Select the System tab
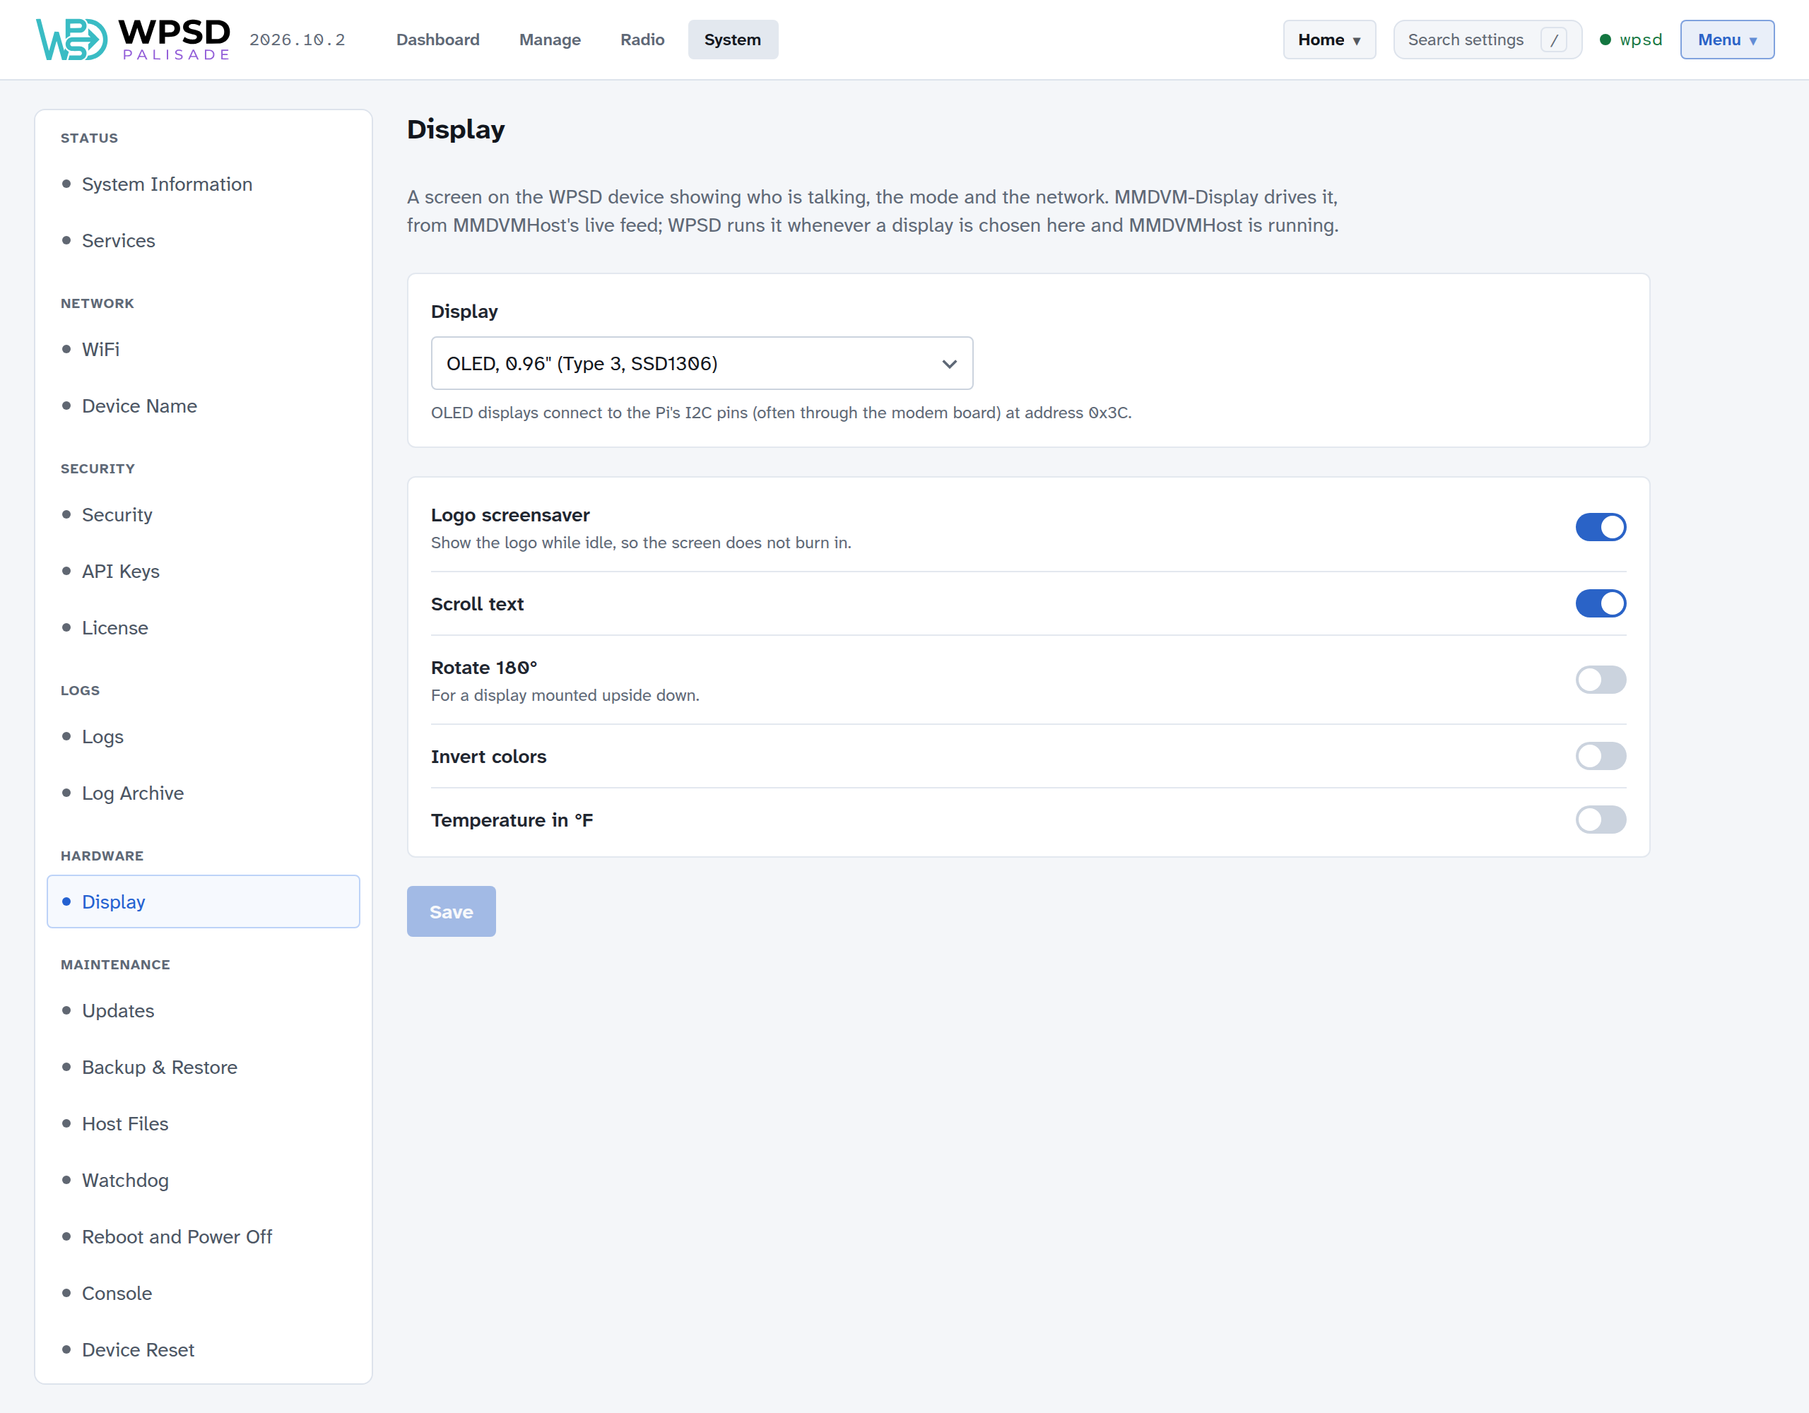The width and height of the screenshot is (1809, 1413). pos(732,40)
